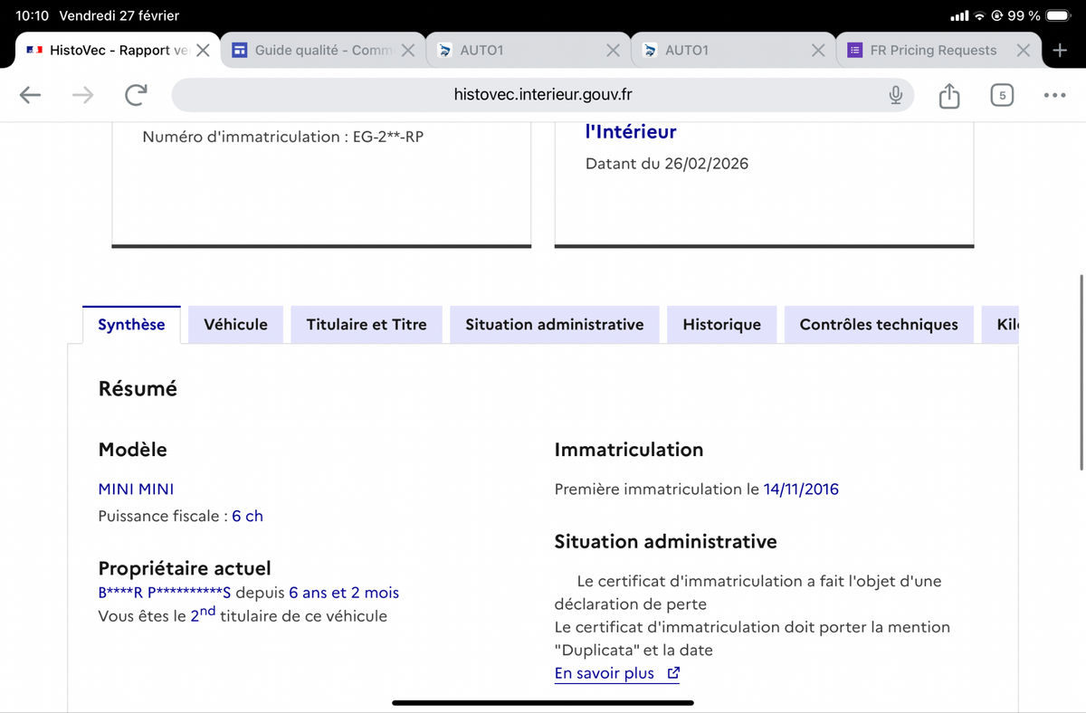Click the Datant du 26/02/2026 text
Image resolution: width=1086 pixels, height=713 pixels.
click(667, 164)
